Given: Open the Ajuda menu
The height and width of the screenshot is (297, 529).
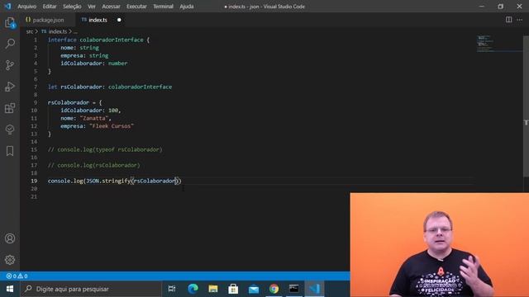Looking at the screenshot, I should (x=187, y=7).
